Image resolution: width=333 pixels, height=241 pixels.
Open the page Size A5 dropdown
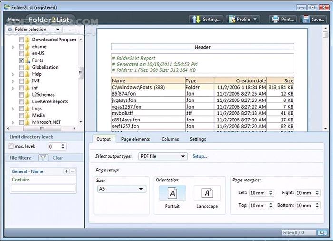[x=121, y=189]
